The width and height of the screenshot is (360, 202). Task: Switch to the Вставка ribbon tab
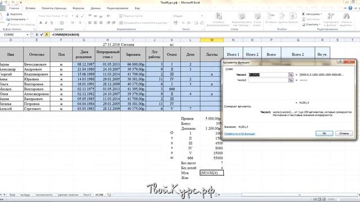[x=30, y=8]
